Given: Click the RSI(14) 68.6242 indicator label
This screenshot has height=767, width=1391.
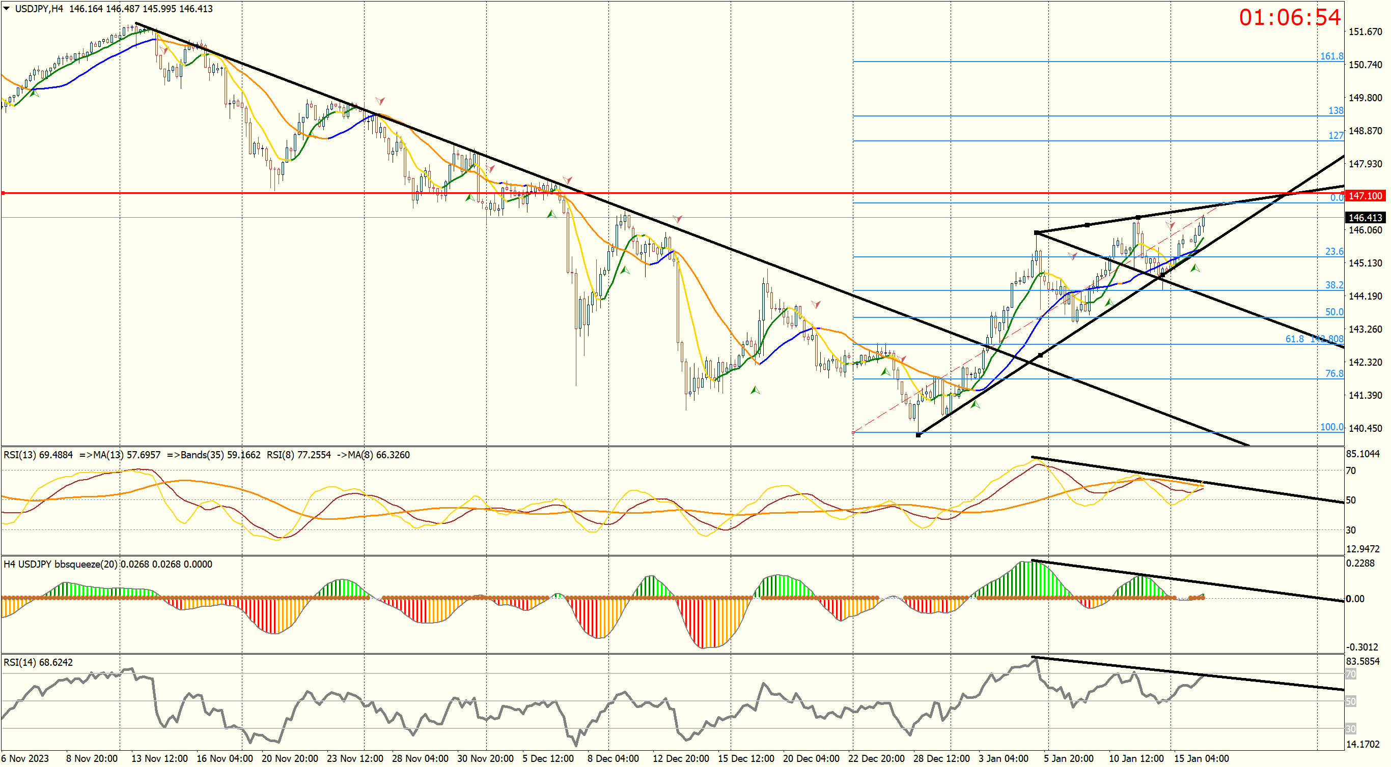Looking at the screenshot, I should point(38,662).
